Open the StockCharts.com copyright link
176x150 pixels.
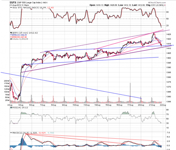click(x=157, y=3)
